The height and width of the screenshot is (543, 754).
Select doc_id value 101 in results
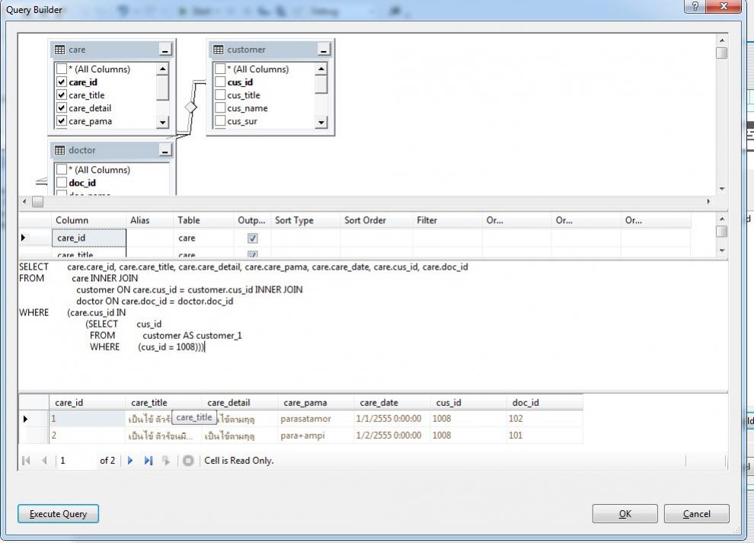(545, 436)
